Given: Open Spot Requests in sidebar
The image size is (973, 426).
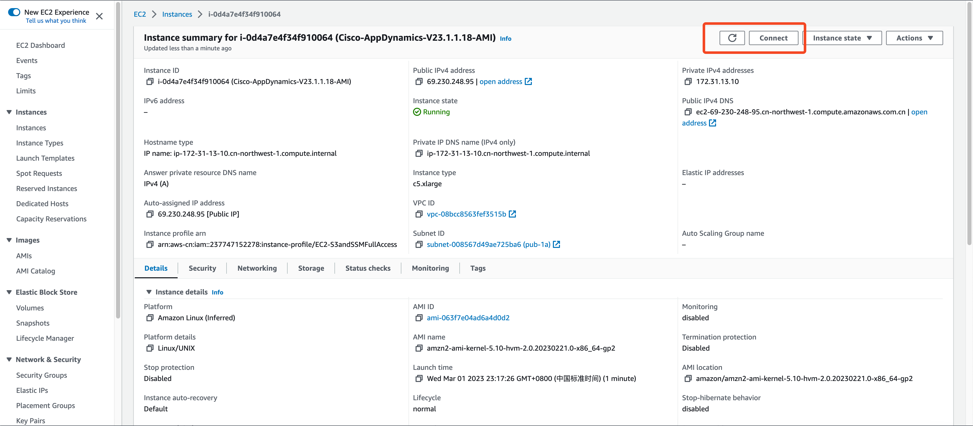Looking at the screenshot, I should click(x=39, y=174).
